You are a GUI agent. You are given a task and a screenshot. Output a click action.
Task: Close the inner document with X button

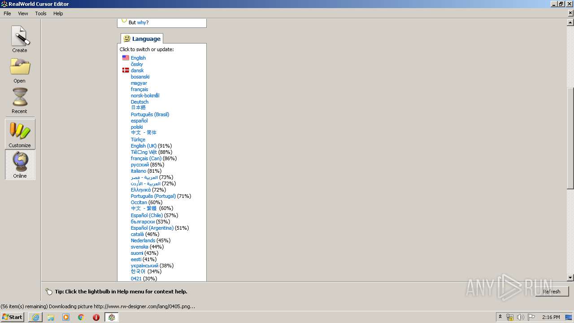(570, 13)
